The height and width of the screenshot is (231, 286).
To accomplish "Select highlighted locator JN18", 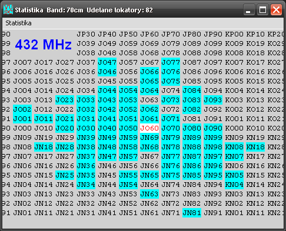I will 44,147.
